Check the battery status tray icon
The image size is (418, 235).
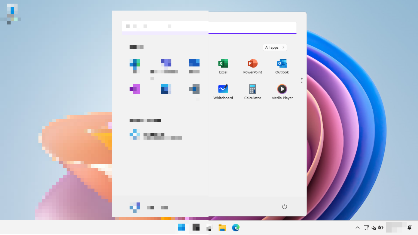pyautogui.click(x=381, y=228)
